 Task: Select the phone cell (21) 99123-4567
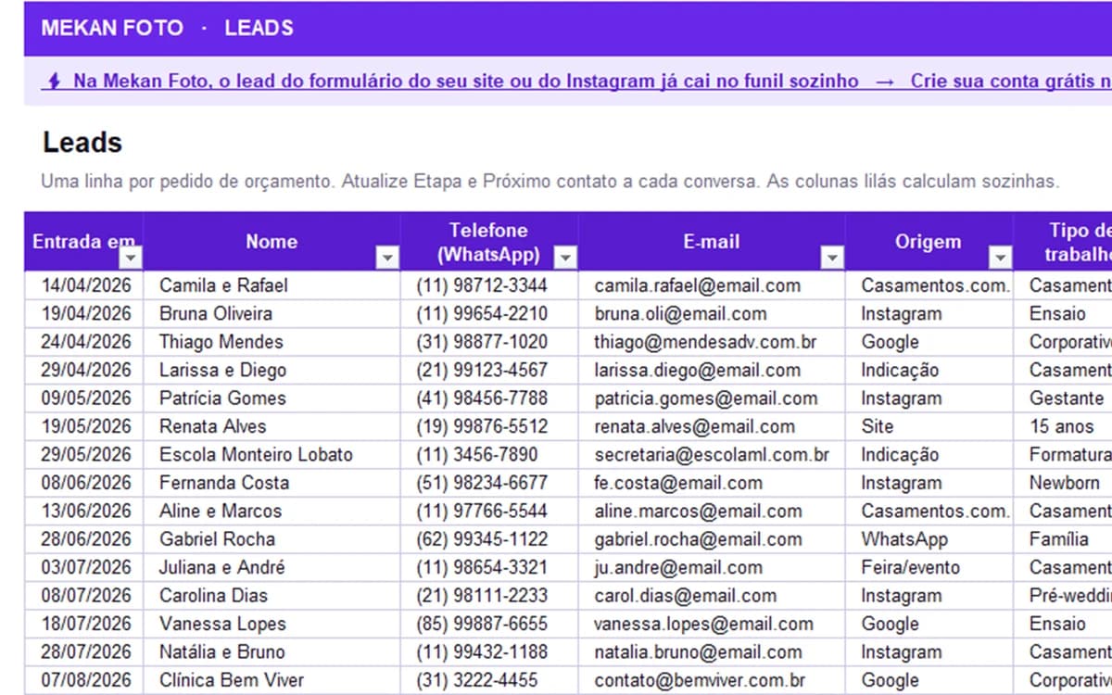point(489,370)
